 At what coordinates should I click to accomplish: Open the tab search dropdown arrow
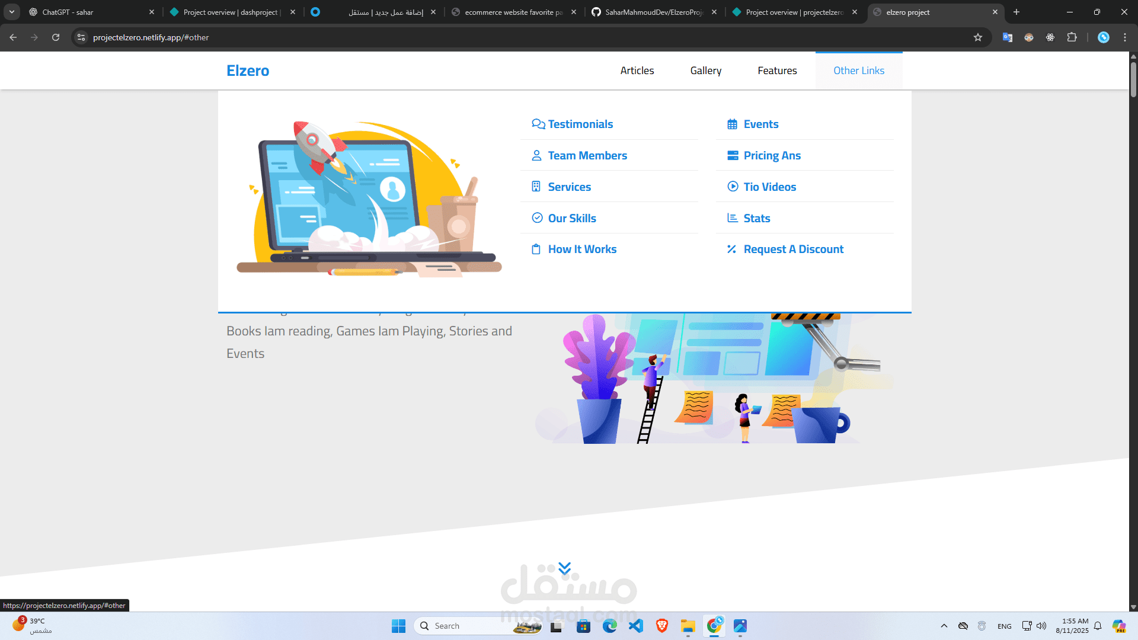[11, 12]
